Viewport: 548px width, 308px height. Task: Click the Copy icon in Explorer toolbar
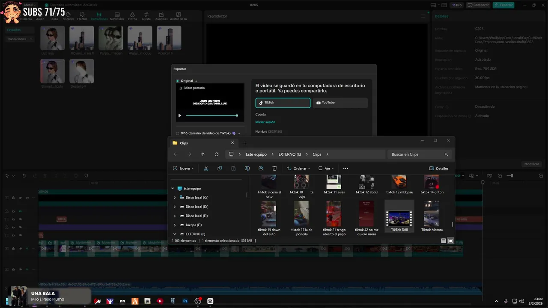click(x=220, y=169)
